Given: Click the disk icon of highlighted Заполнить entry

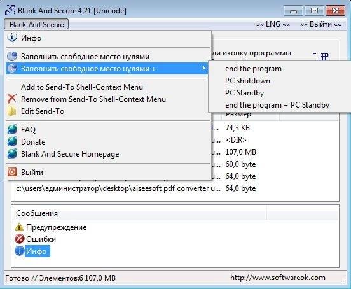Looking at the screenshot, I should click(12, 68).
